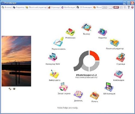Switch to the GIF-Анимация toolbar tab
Image resolution: width=135 pixels, height=114 pixels.
(x=84, y=7)
